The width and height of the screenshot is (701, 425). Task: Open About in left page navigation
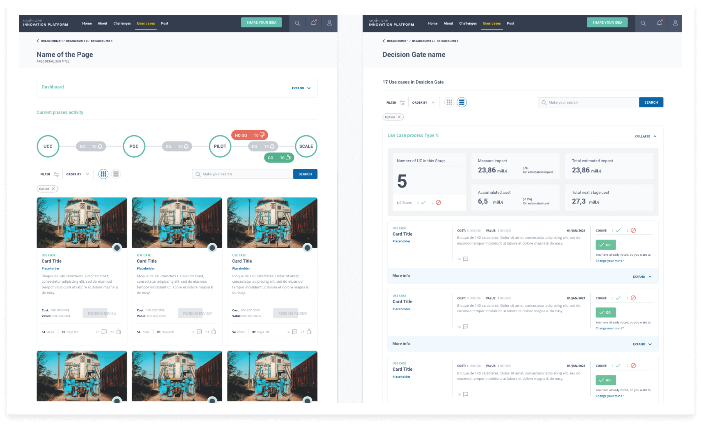coord(102,23)
